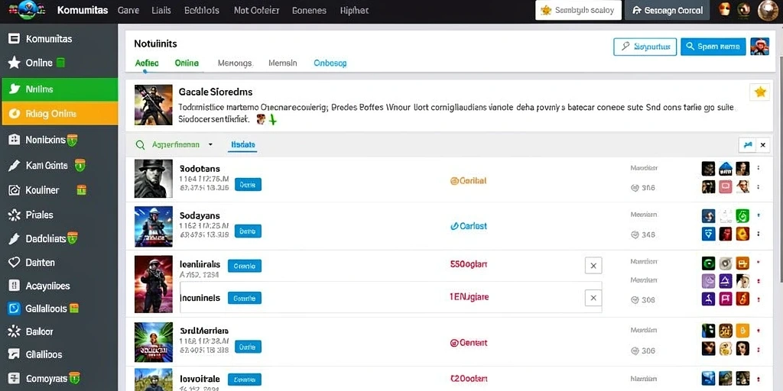
Task: Open the Gacale Sioredms game thumbnail
Action: click(x=153, y=105)
